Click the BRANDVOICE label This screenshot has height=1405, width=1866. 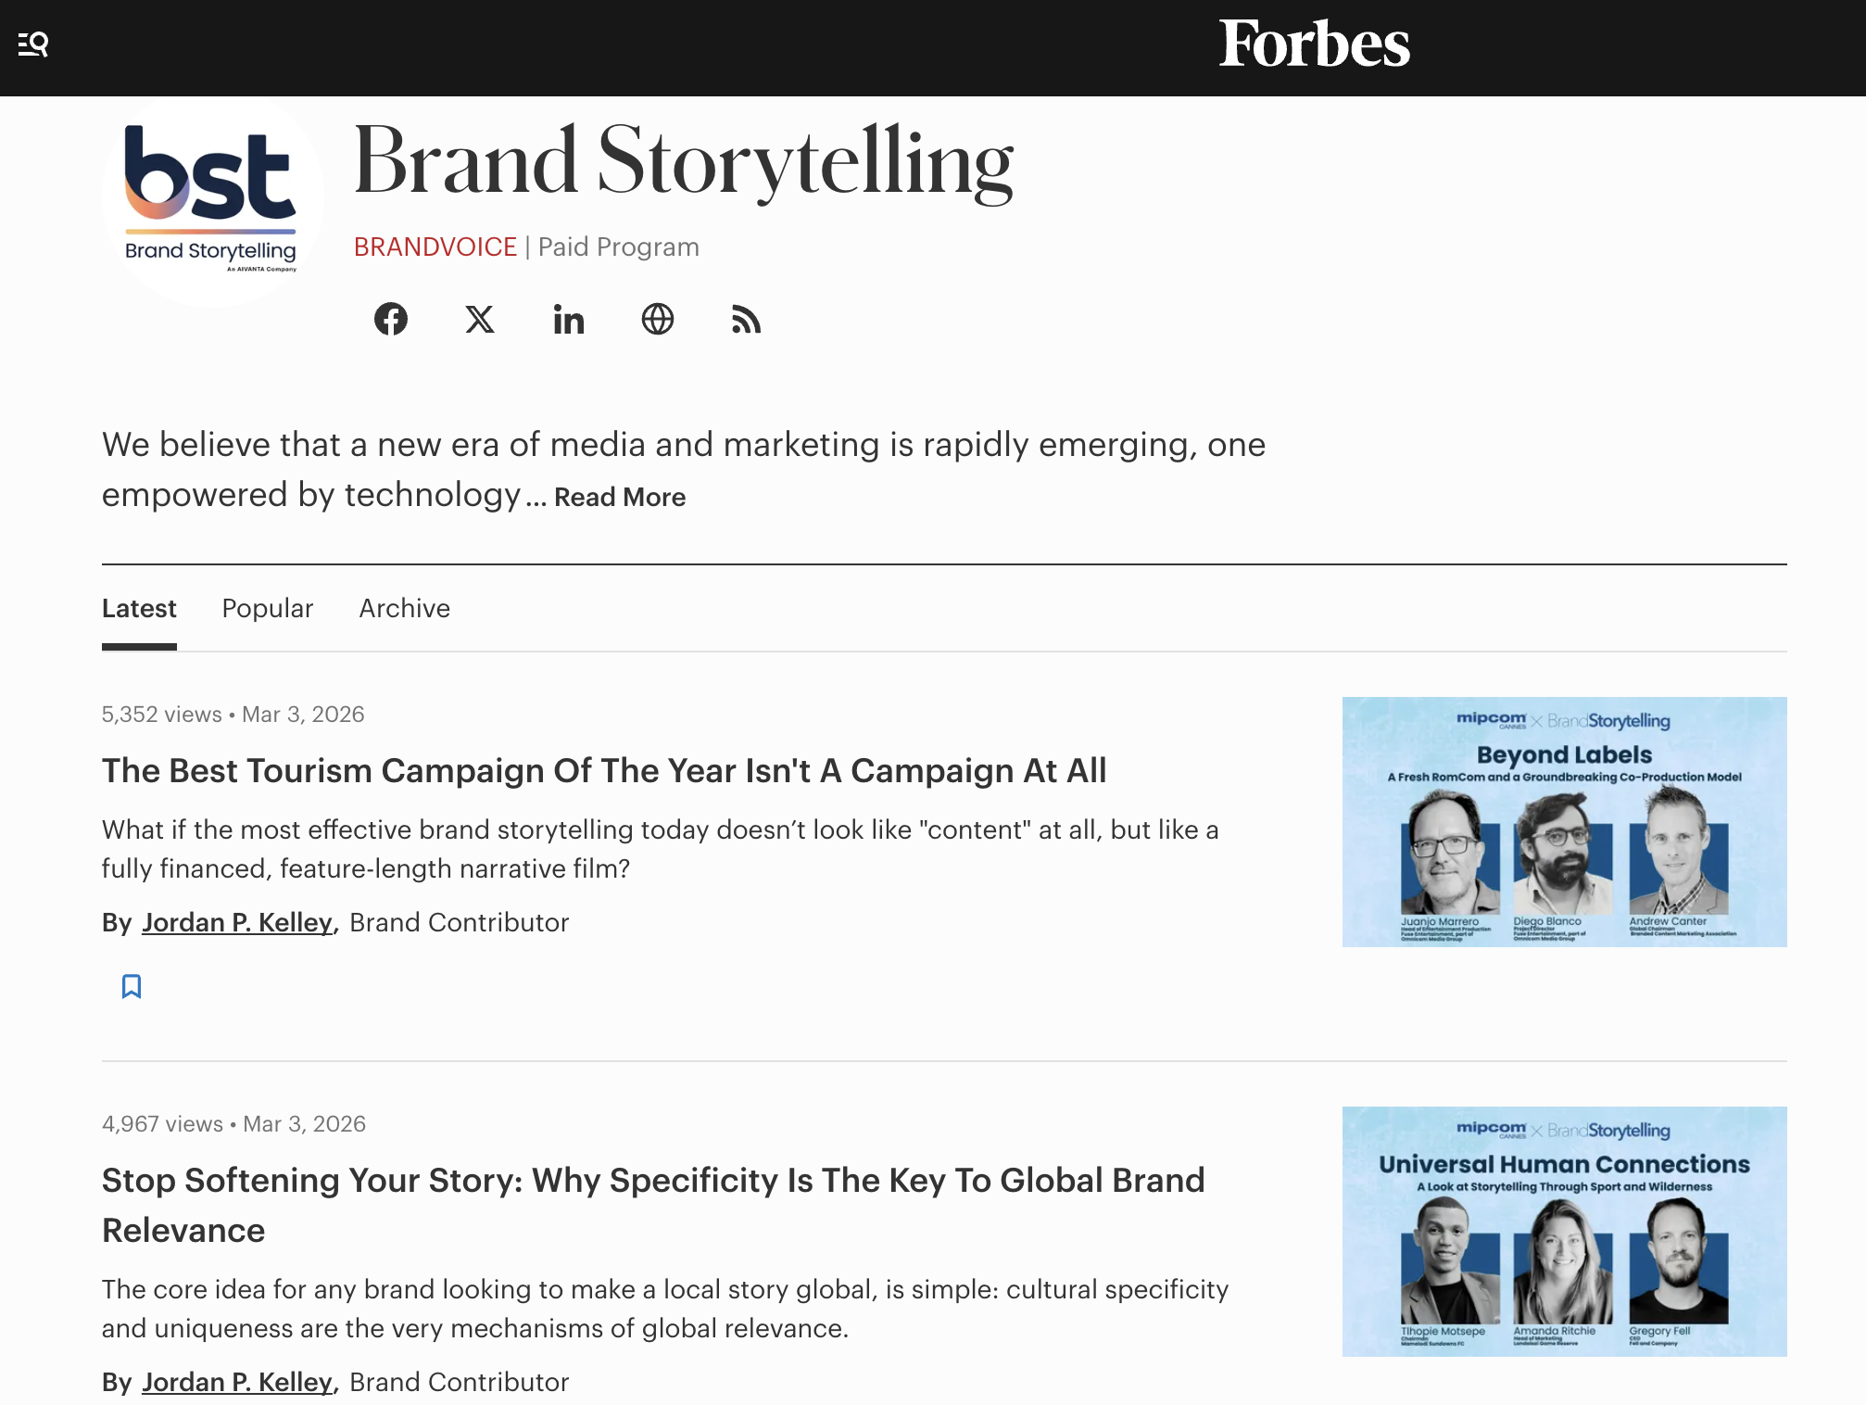tap(435, 247)
